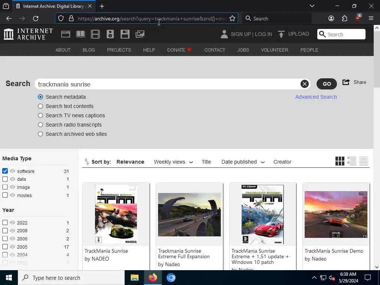Bookmark this page with the star
The image size is (380, 285).
tap(232, 19)
